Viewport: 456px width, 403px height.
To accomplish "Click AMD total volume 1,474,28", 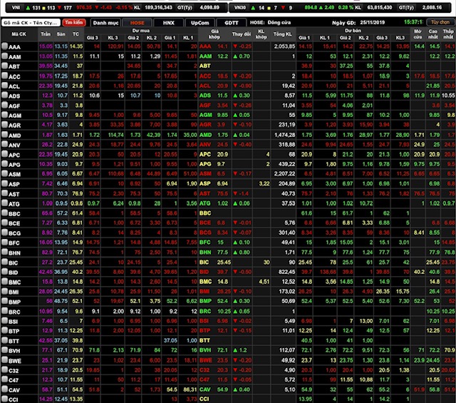I will (x=284, y=135).
